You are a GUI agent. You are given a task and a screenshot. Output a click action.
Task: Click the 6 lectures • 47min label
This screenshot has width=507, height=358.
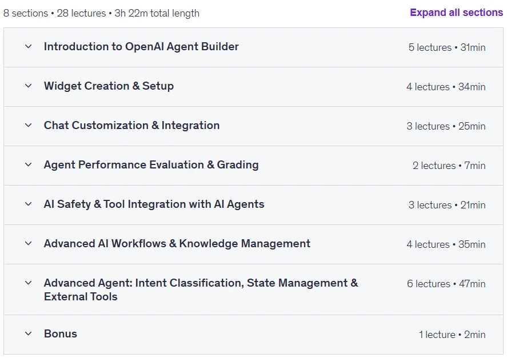tap(446, 284)
